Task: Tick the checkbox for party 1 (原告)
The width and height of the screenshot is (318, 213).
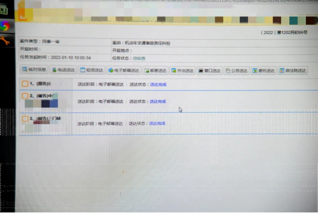Action: tap(25, 83)
